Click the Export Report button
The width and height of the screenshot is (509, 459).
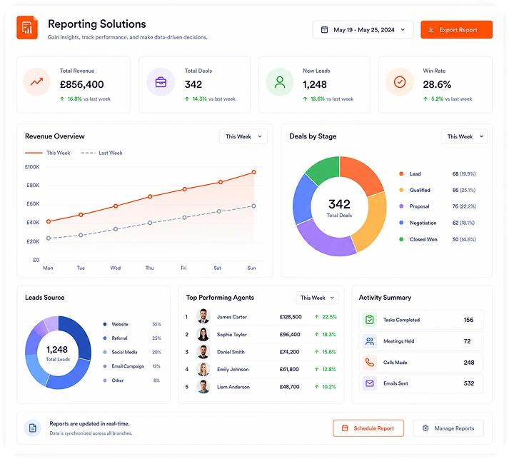[456, 29]
